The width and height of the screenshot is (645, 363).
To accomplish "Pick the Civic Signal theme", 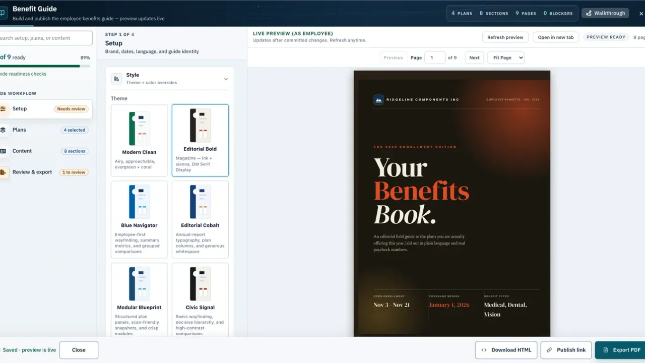I will click(200, 300).
